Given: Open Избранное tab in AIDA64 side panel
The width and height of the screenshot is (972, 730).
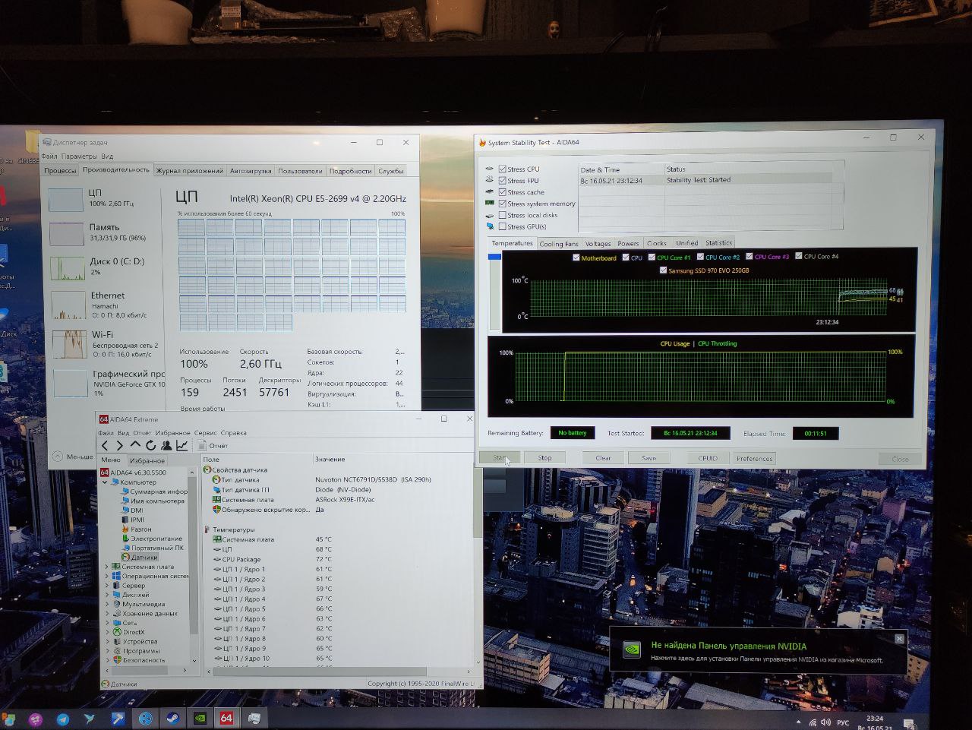Looking at the screenshot, I should click(147, 460).
